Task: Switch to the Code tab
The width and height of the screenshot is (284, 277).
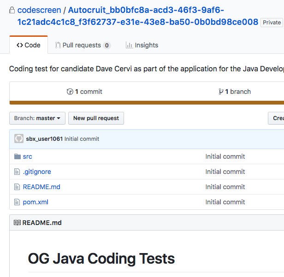Action: 29,45
